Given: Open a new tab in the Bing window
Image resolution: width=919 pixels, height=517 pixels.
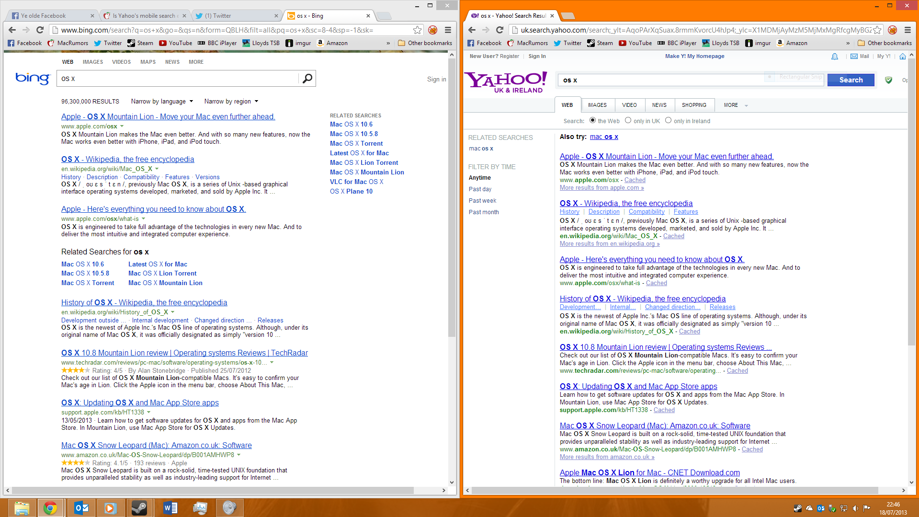Looking at the screenshot, I should (384, 16).
